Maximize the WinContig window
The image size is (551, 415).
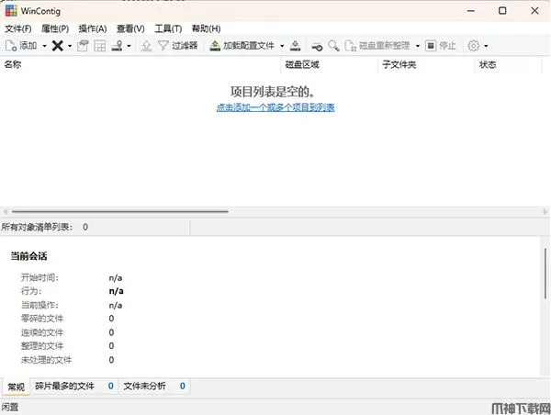(502, 11)
